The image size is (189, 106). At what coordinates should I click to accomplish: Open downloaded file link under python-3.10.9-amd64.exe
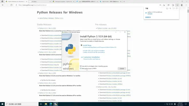tap(150, 14)
